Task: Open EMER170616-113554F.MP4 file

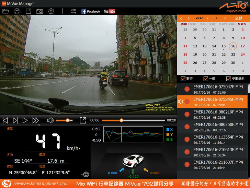Action: tap(212, 139)
